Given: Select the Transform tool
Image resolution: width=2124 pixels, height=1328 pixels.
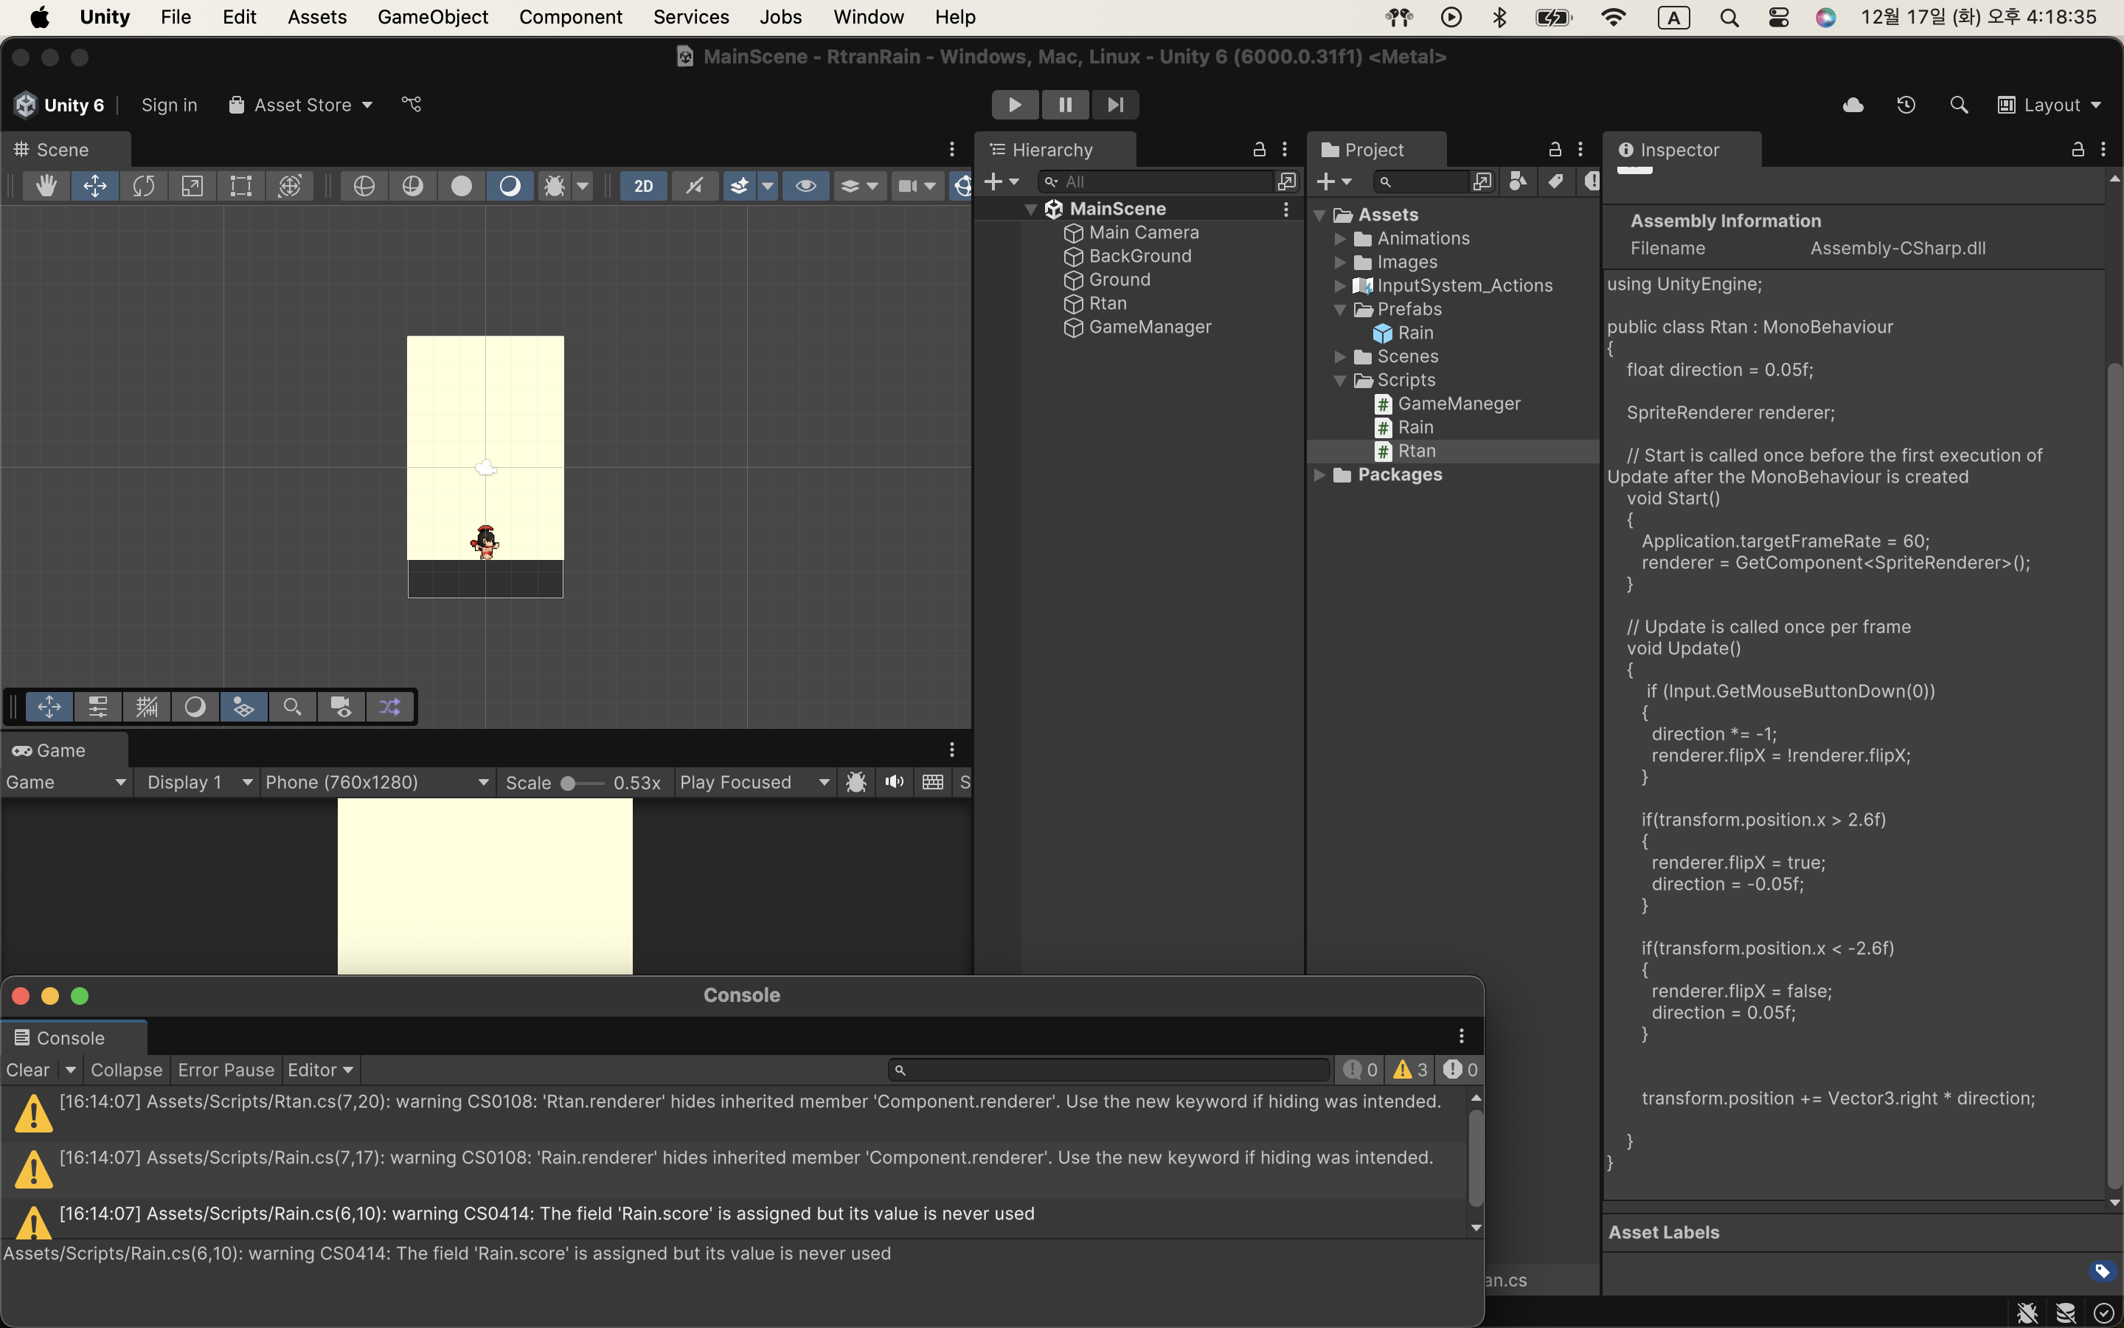Looking at the screenshot, I should coord(290,185).
